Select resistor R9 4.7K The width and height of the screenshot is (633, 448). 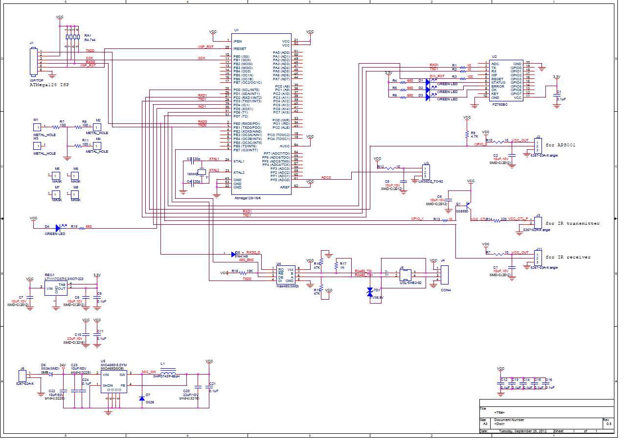coord(467,134)
